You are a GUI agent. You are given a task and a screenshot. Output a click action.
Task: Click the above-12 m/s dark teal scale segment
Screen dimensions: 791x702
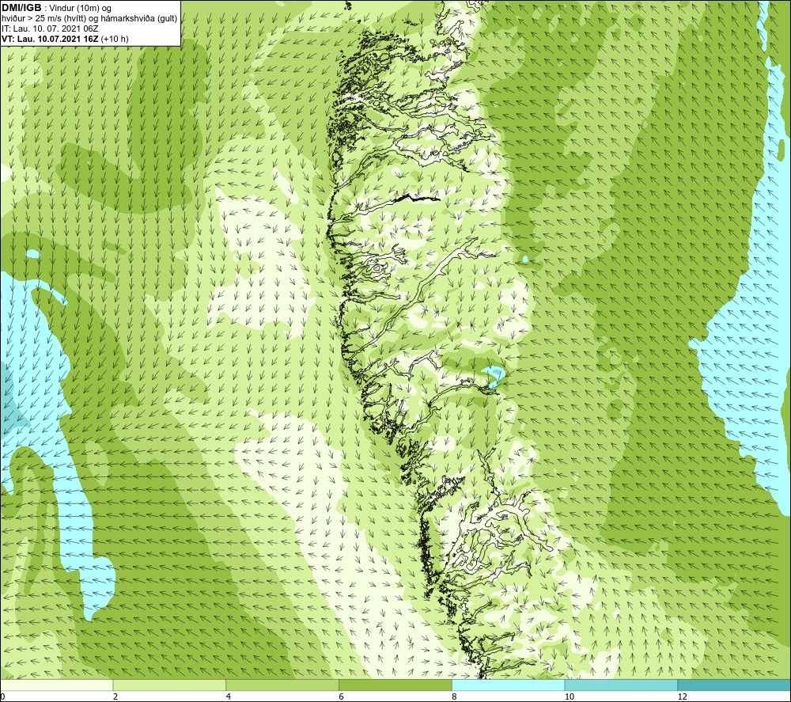coord(734,685)
